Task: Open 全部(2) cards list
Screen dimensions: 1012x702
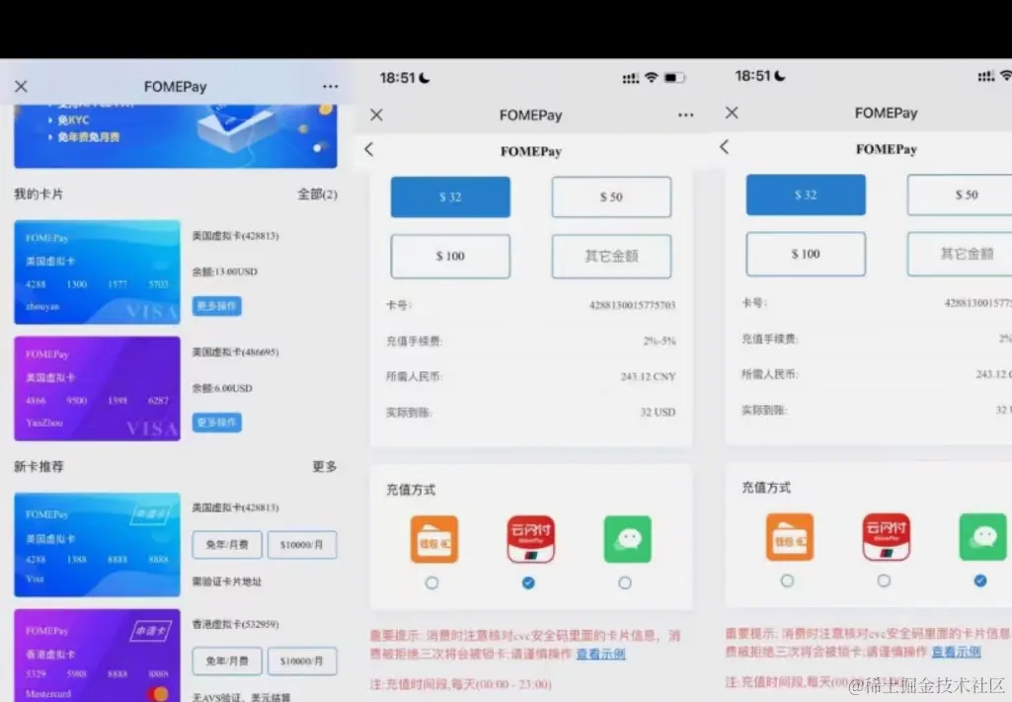Action: [317, 195]
